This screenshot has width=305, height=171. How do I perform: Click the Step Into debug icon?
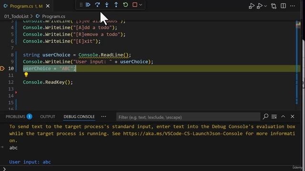pos(107,5)
